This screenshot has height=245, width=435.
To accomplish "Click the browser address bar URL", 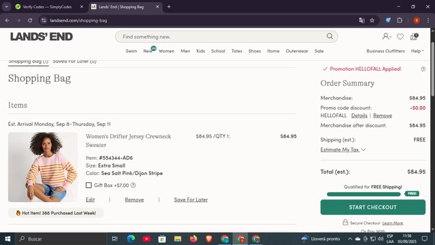I will click(x=79, y=20).
